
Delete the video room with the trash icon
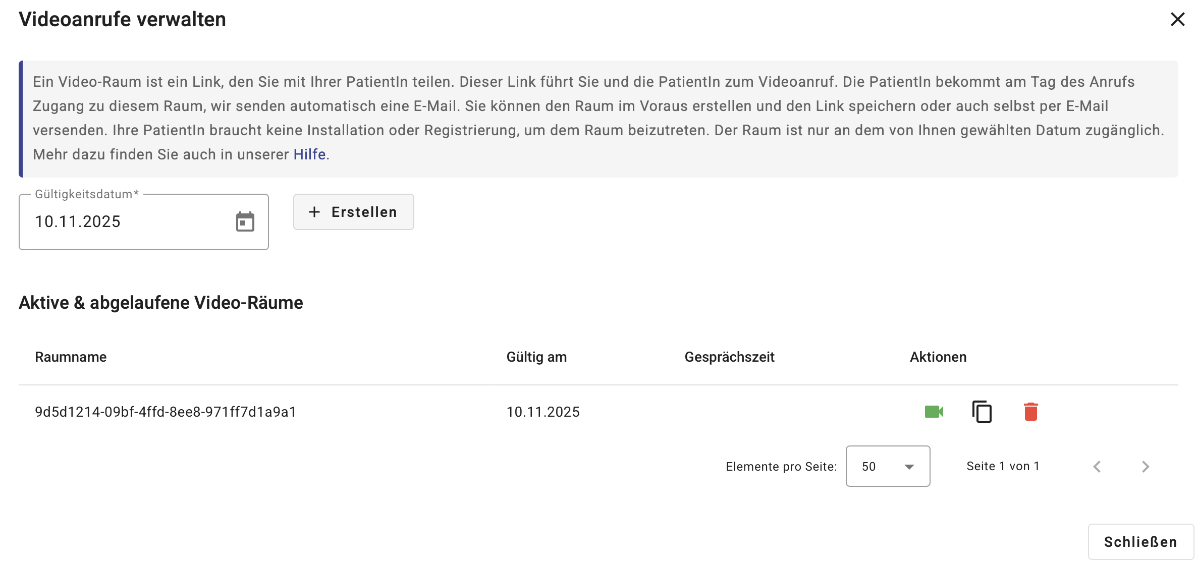(1031, 412)
